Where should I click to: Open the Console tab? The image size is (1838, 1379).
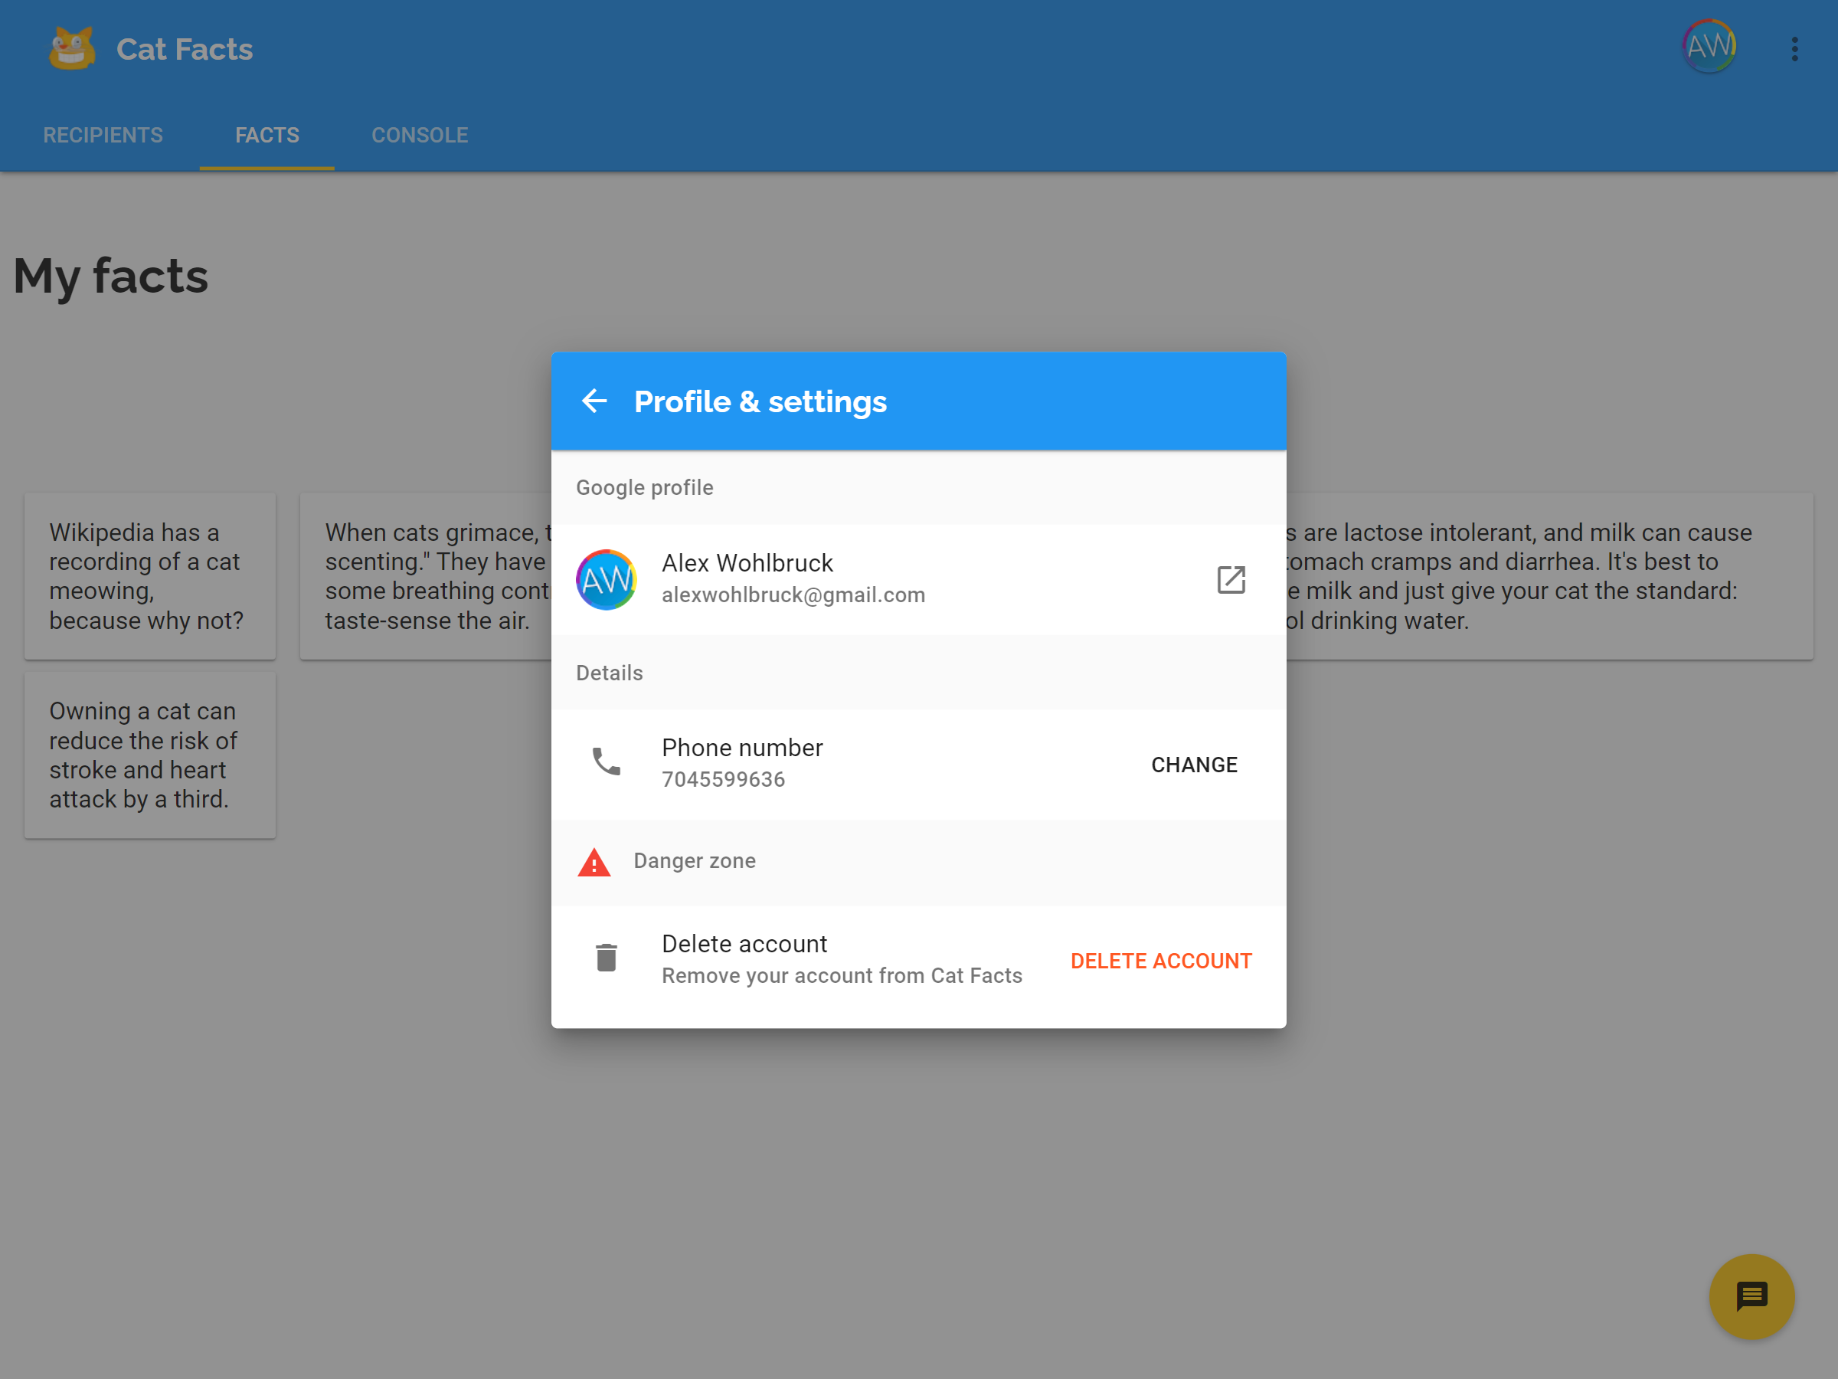coord(420,136)
